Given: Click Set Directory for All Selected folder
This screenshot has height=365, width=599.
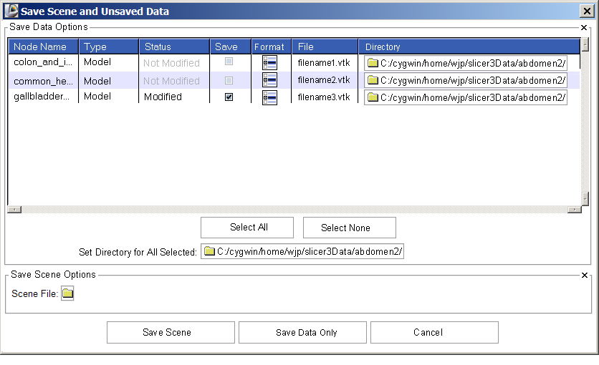Looking at the screenshot, I should [x=209, y=251].
